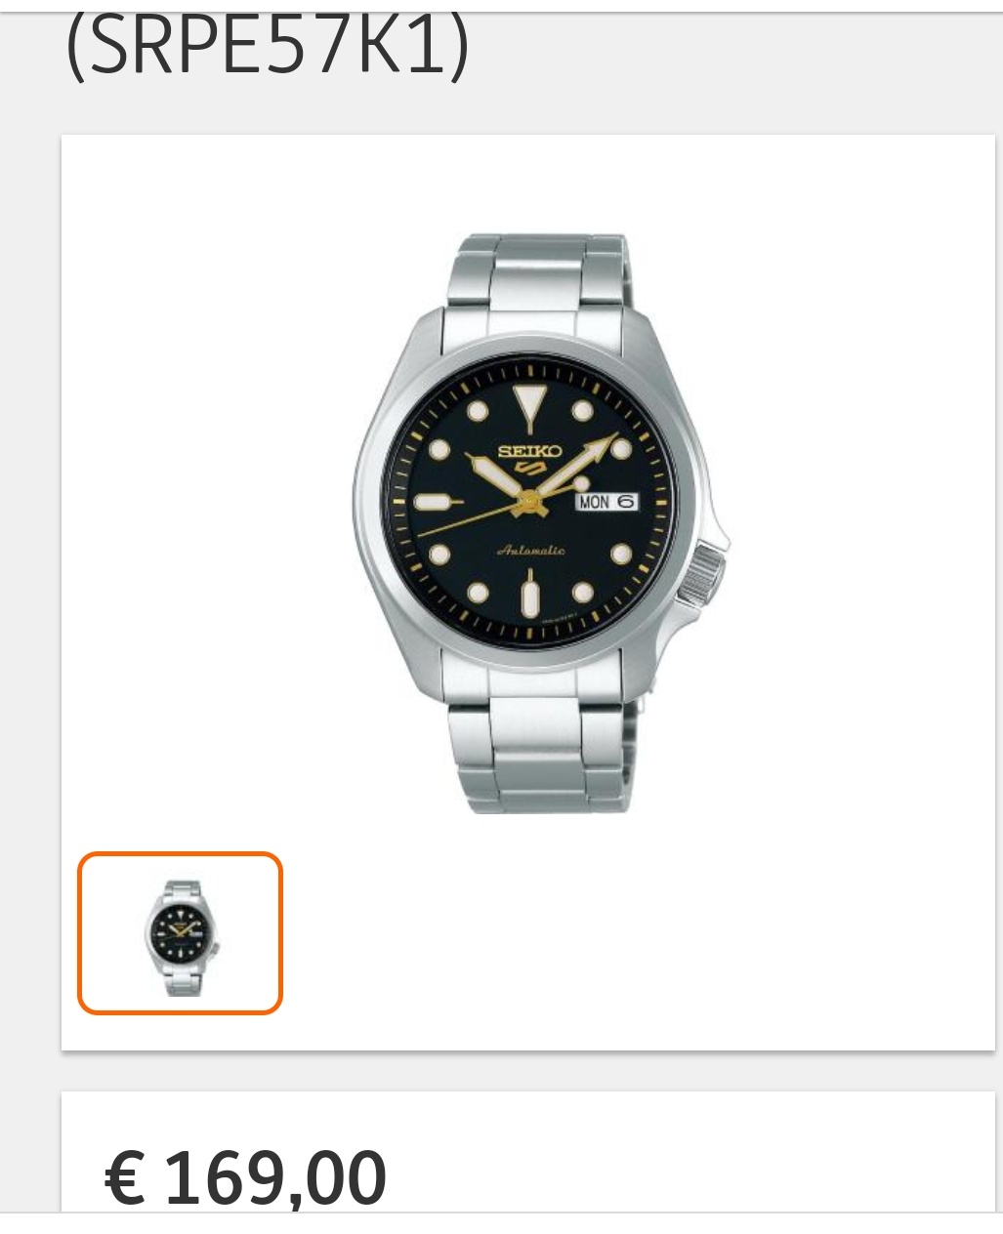1003x1234 pixels.
Task: Open the large Seiko watch product image
Action: (540, 522)
